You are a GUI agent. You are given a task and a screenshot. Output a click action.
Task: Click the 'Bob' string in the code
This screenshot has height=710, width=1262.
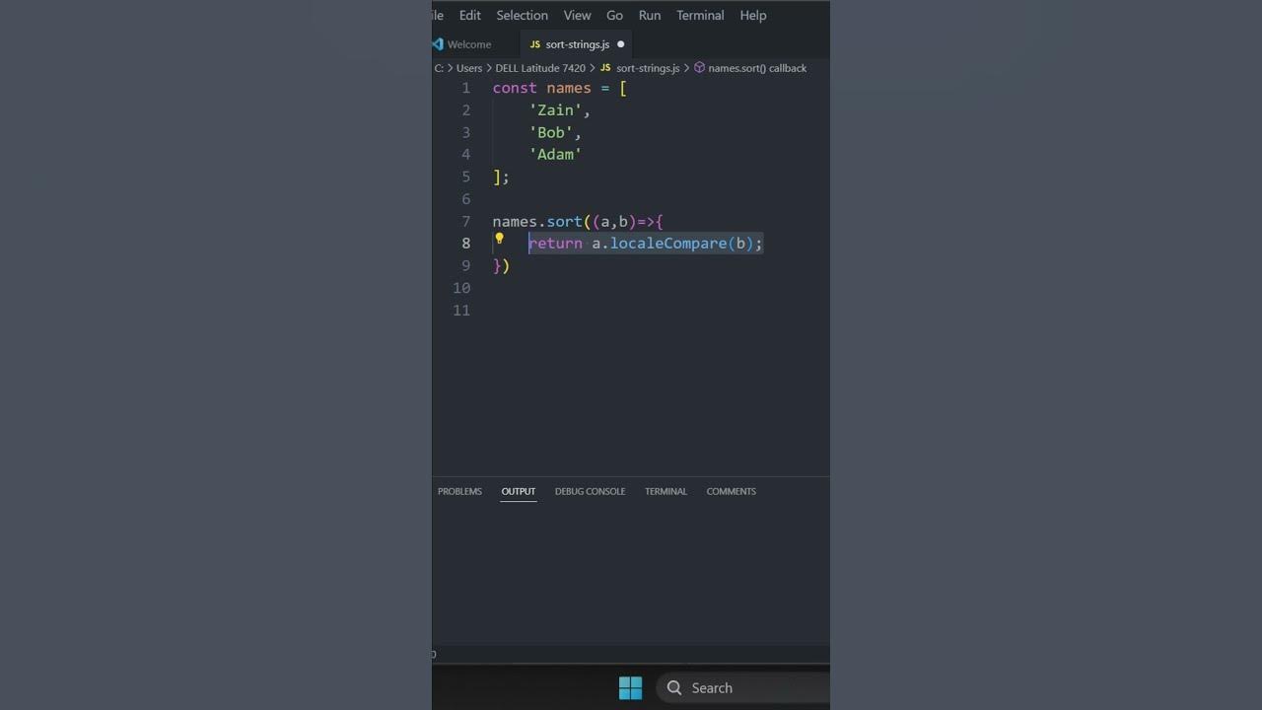tap(551, 132)
